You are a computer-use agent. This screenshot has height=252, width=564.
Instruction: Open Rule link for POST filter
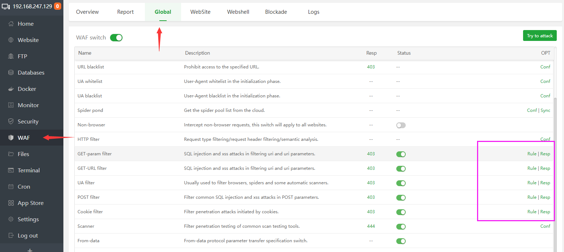click(532, 197)
